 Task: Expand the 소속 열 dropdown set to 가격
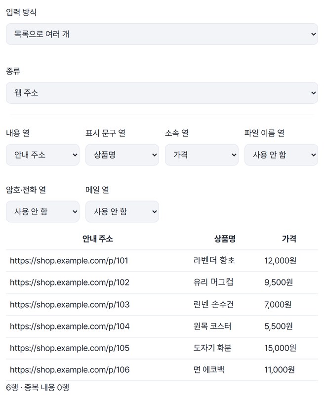pyautogui.click(x=202, y=155)
